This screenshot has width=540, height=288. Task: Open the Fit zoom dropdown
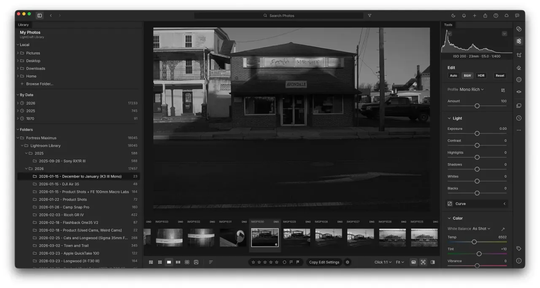(400, 262)
